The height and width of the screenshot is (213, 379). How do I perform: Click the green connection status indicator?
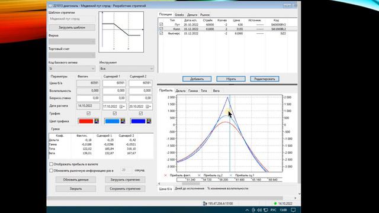tap(275, 204)
